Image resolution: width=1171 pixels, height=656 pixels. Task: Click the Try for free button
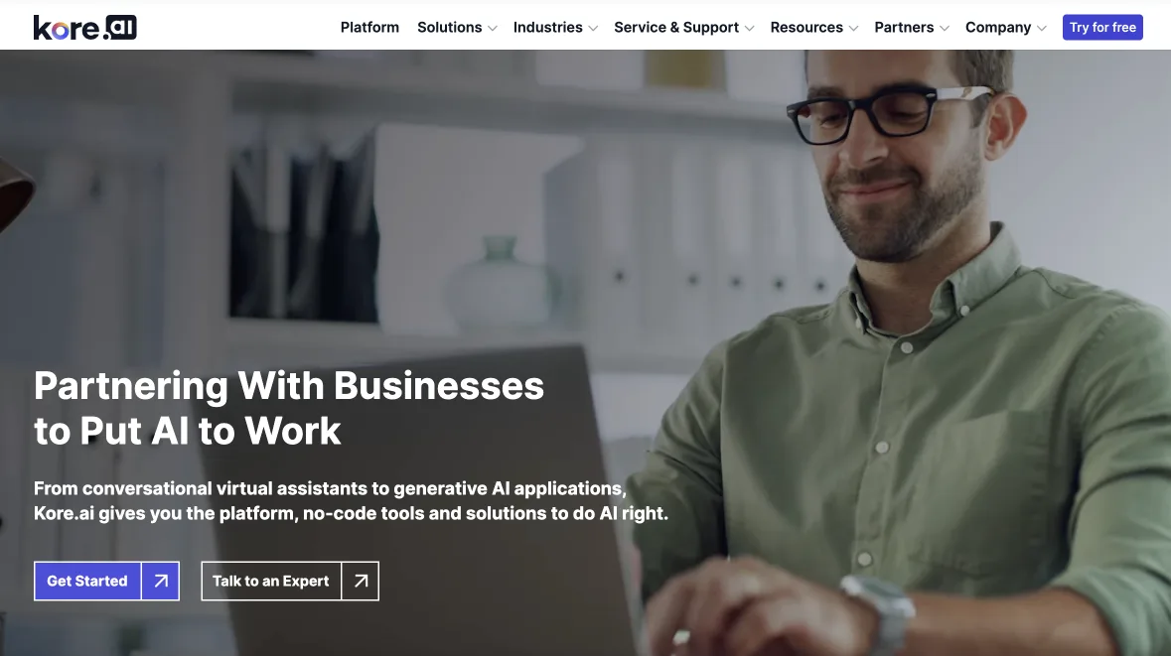click(1102, 28)
